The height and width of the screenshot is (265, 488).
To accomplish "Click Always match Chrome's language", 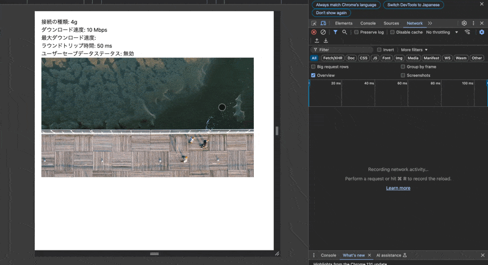I will tap(346, 5).
